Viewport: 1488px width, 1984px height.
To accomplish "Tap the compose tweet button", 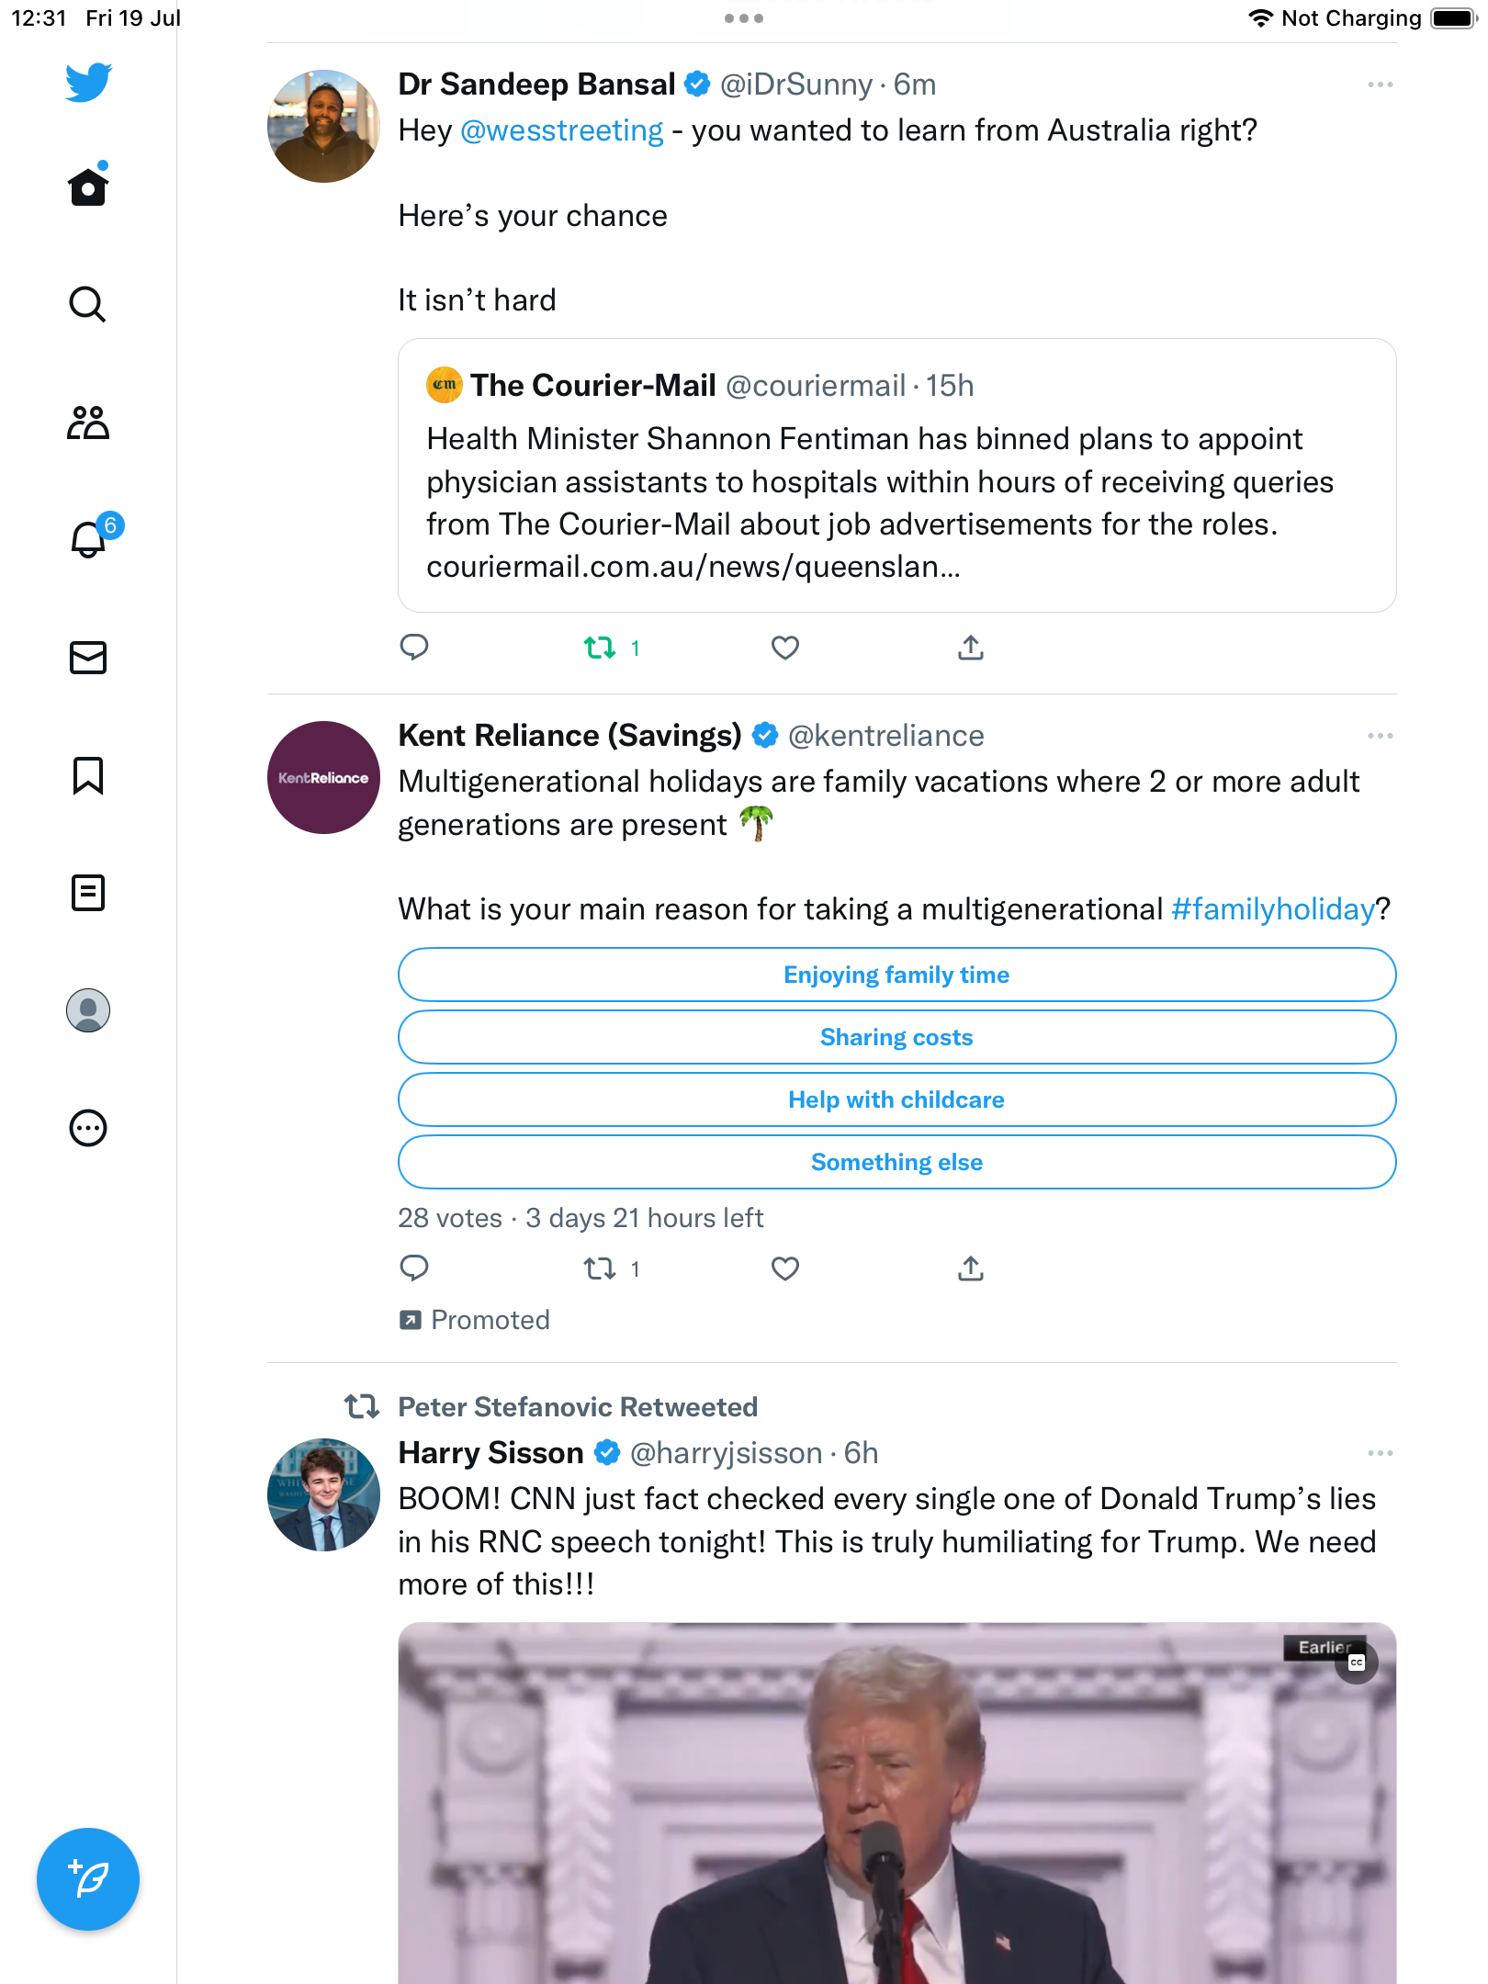I will pos(88,1879).
